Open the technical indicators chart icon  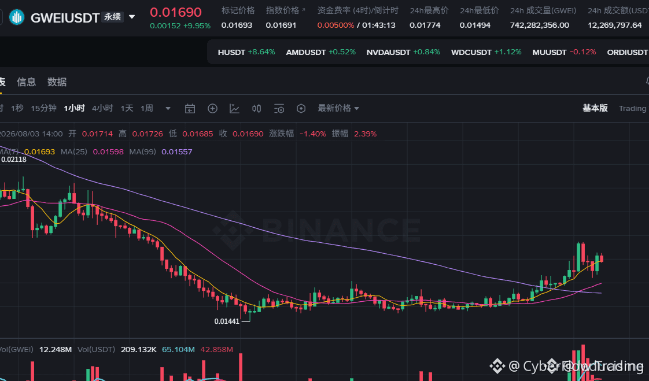tap(235, 108)
